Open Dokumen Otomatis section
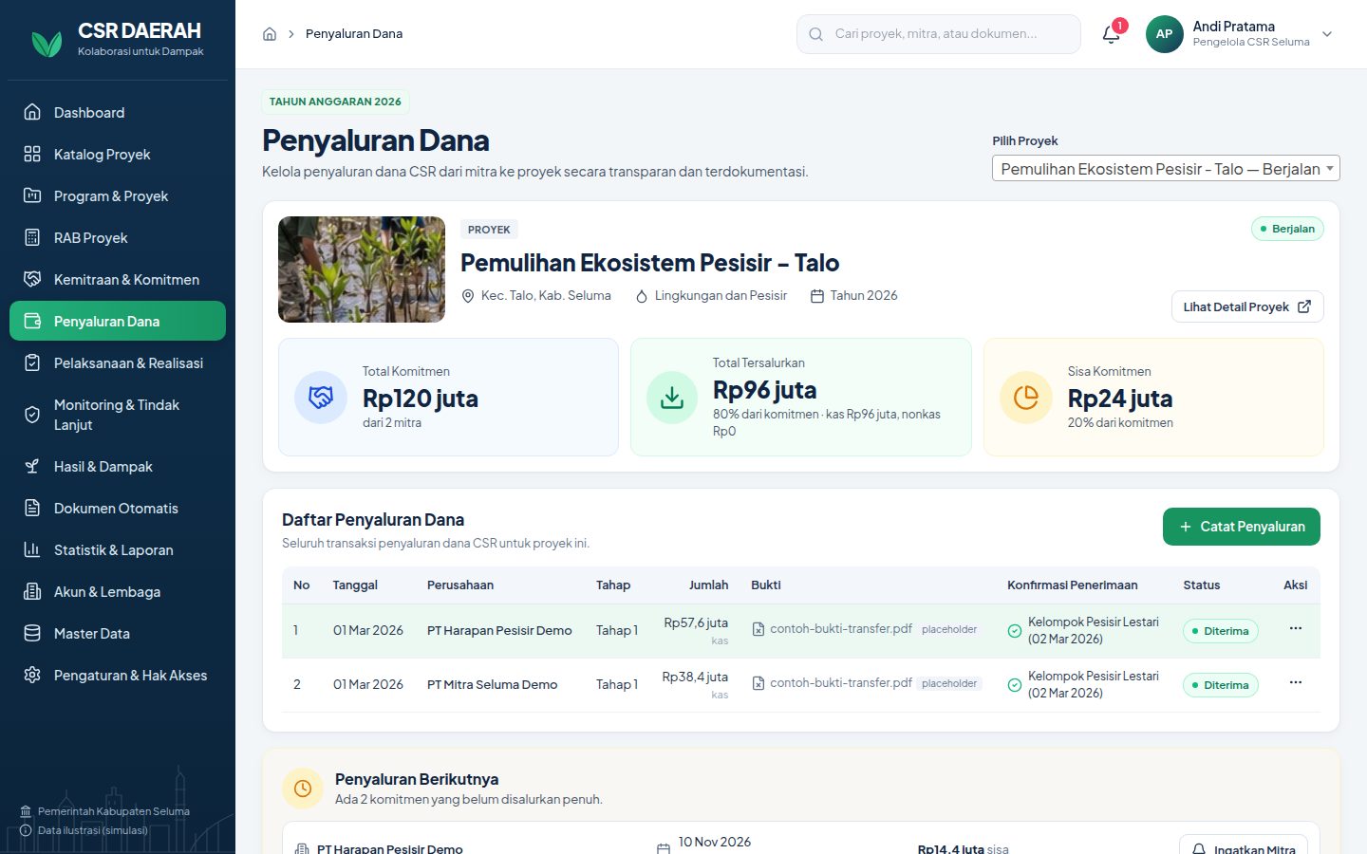This screenshot has height=854, width=1367. tap(118, 509)
